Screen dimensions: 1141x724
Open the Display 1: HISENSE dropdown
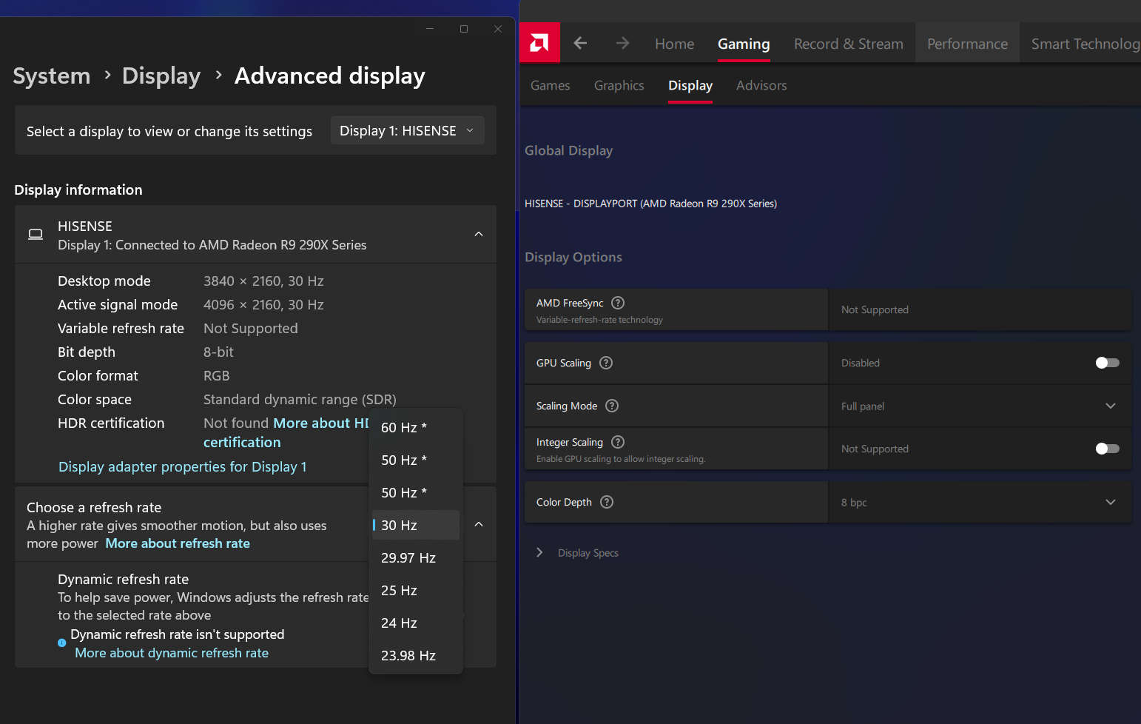point(407,131)
